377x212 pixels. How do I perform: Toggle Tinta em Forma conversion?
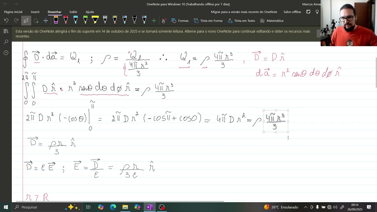[208, 21]
